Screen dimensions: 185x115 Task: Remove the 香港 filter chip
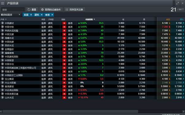[x=52, y=15]
